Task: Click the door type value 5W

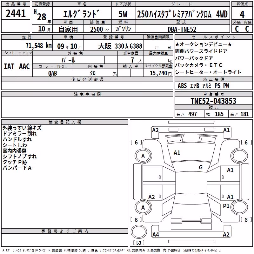Action: (123, 14)
